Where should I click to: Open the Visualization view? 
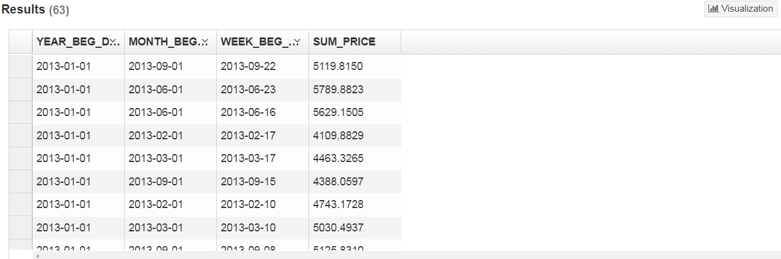pos(740,9)
